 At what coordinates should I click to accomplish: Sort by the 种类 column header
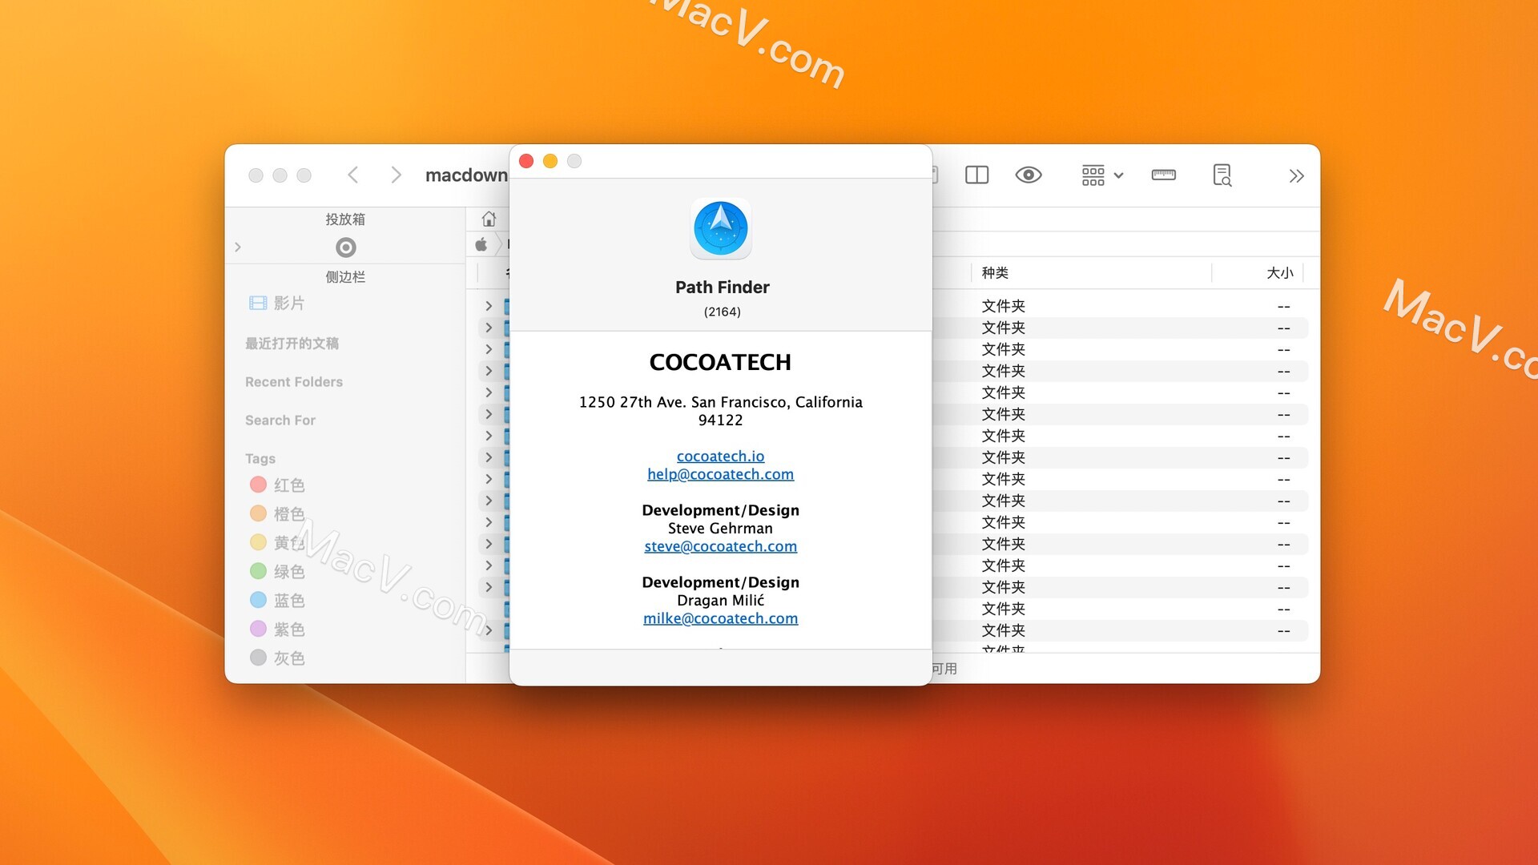995,273
